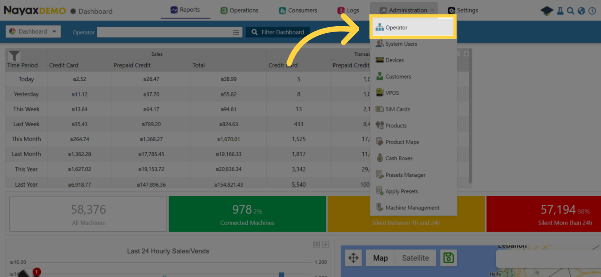
Task: Click the All Machines tile
Action: point(88,214)
